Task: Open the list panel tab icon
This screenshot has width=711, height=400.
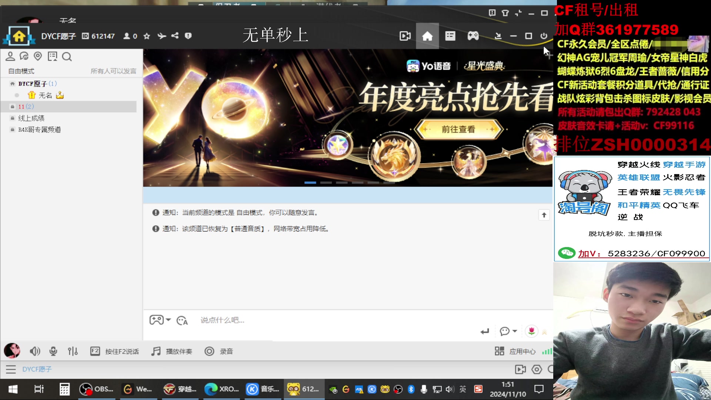Action: coord(450,36)
